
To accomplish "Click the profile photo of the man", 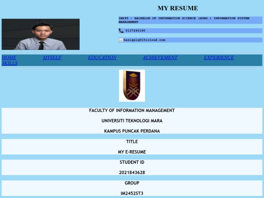I will (x=41, y=34).
